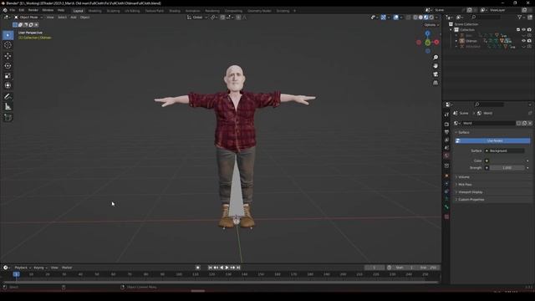The width and height of the screenshot is (535, 301).
Task: Select the Add Cube tool
Action: tap(8, 117)
